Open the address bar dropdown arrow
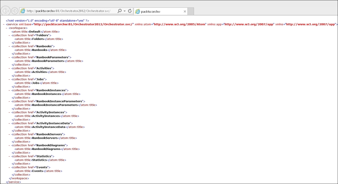The height and width of the screenshot is (184, 338). (x=124, y=11)
